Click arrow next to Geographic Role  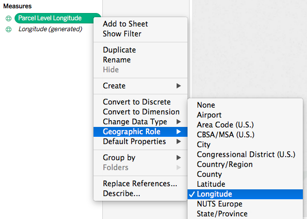178,132
